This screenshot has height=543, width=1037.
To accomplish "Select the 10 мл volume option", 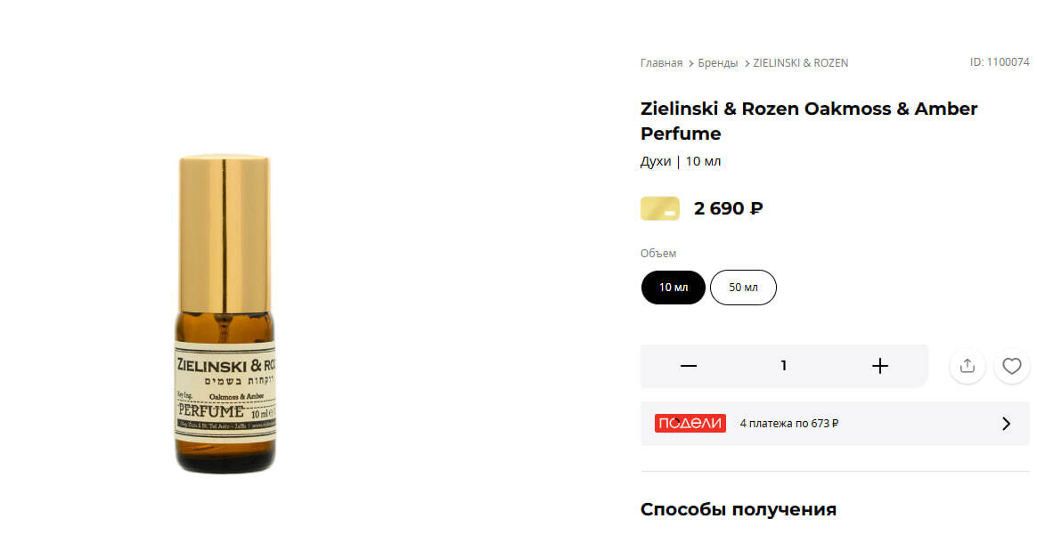I will pyautogui.click(x=674, y=288).
